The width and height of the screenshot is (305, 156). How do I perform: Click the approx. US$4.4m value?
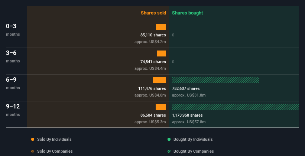150,68
